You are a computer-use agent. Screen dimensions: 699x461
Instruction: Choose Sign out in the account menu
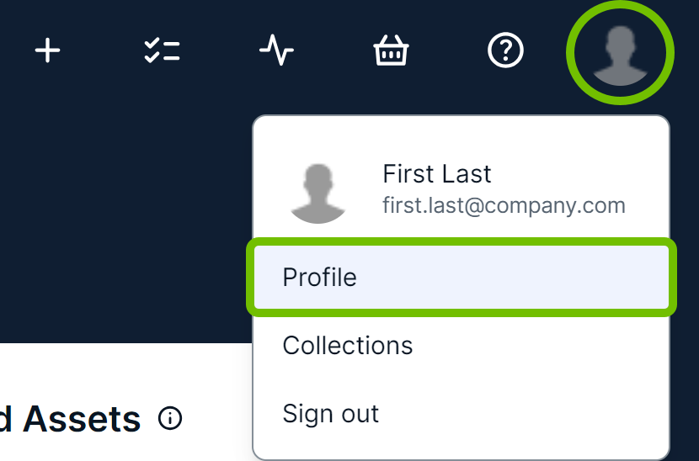click(331, 414)
